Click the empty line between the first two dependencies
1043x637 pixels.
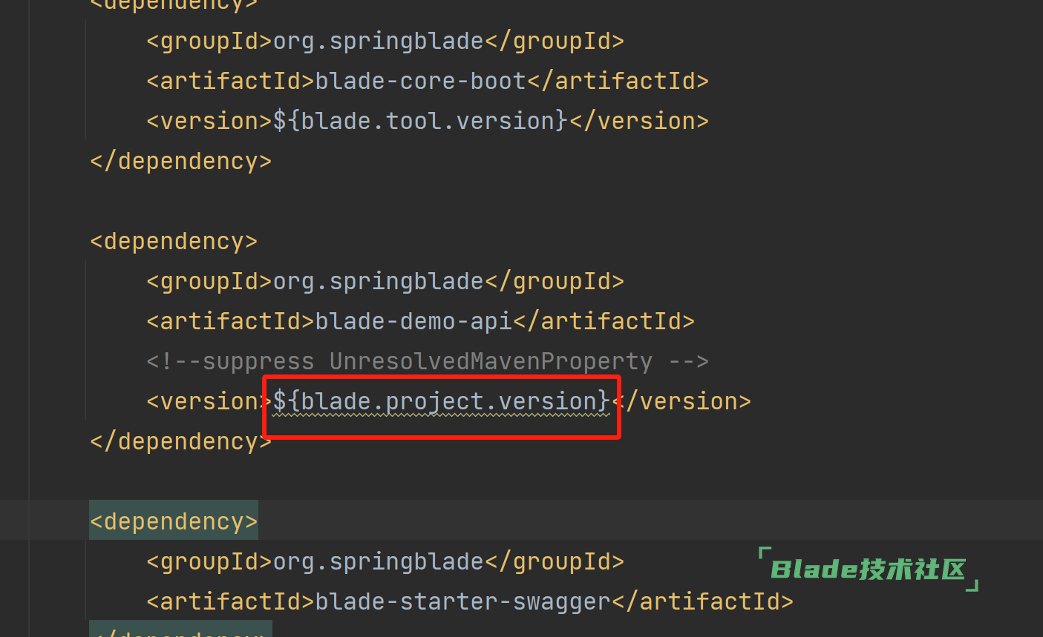521,201
